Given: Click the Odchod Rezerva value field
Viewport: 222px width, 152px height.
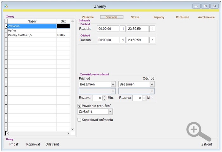Looking at the screenshot, I should click(x=137, y=98).
